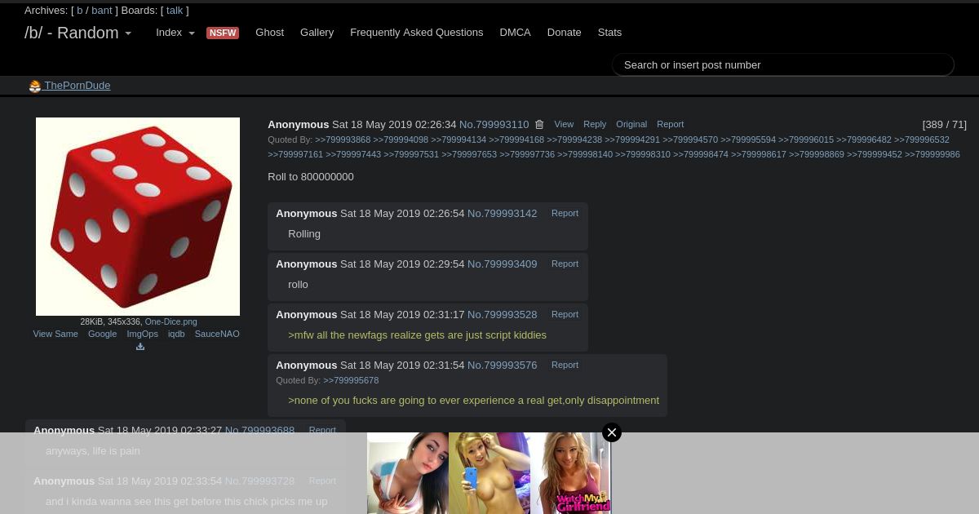Click post number No.799993528
Screen dimensions: 979x514
point(502,315)
